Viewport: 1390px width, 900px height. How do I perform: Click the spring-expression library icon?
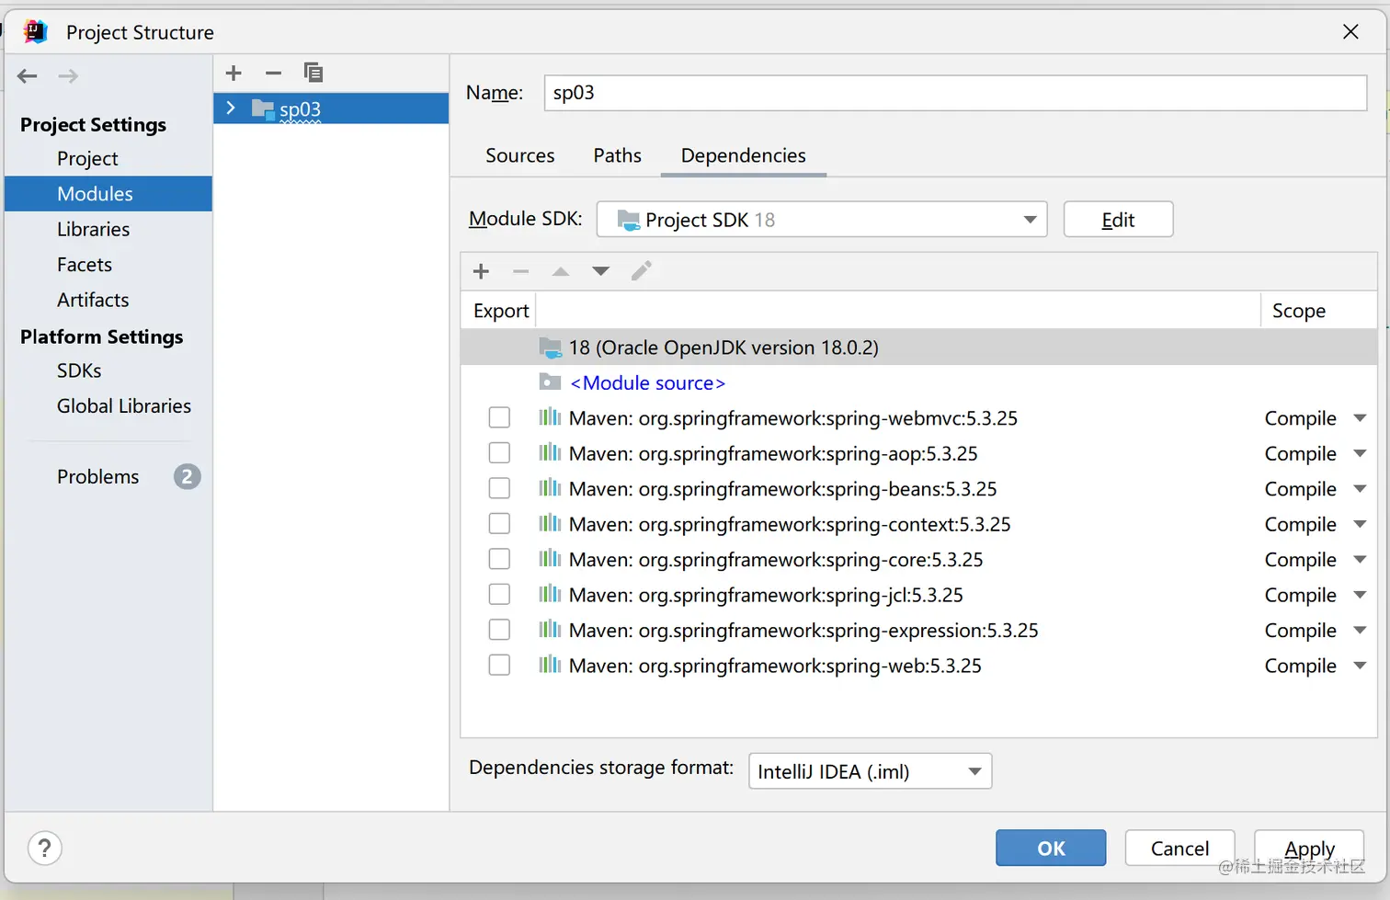point(550,630)
